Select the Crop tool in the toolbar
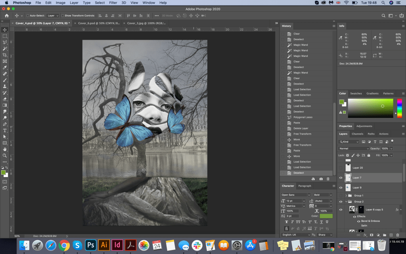Viewport: 406px width, 254px height. pyautogui.click(x=5, y=55)
